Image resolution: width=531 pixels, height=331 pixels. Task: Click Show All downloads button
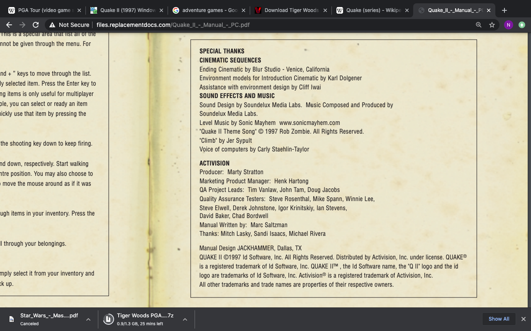click(x=499, y=319)
